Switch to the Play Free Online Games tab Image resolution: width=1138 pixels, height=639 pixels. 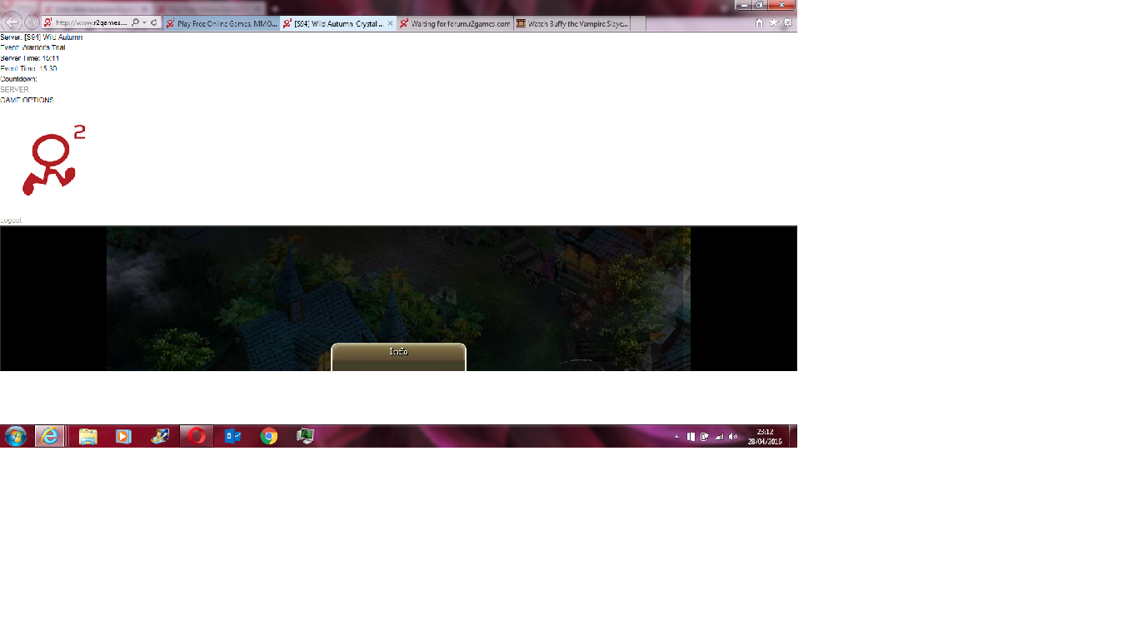[x=222, y=24]
